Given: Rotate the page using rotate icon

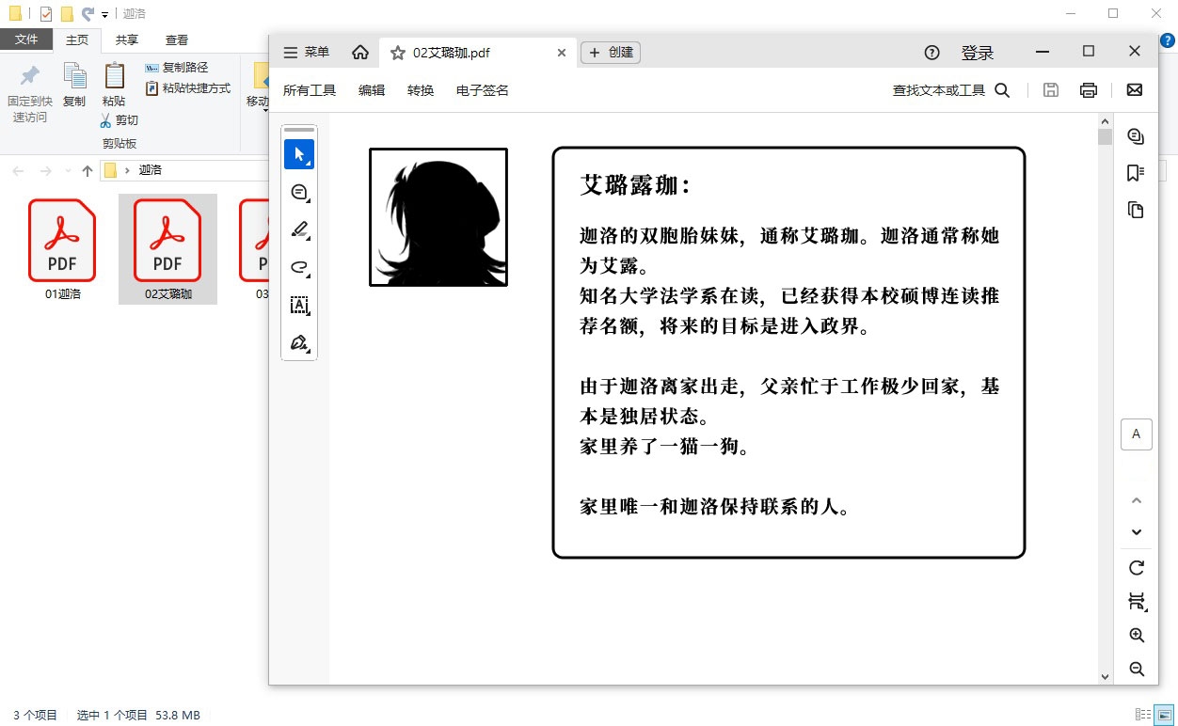Looking at the screenshot, I should pyautogui.click(x=1137, y=568).
